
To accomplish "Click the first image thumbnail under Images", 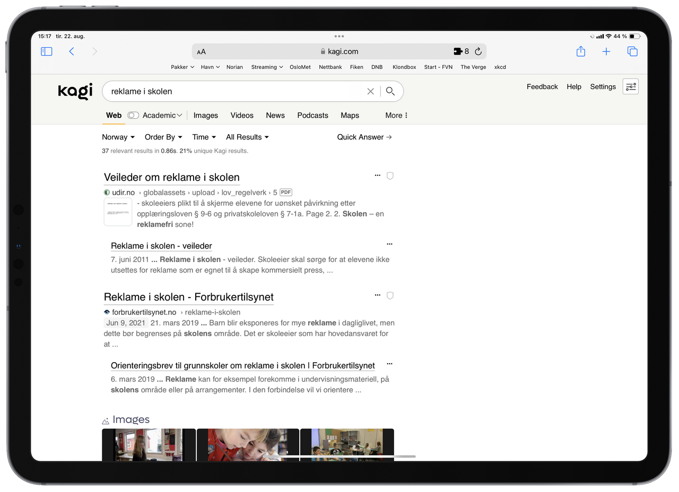I will click(x=149, y=445).
